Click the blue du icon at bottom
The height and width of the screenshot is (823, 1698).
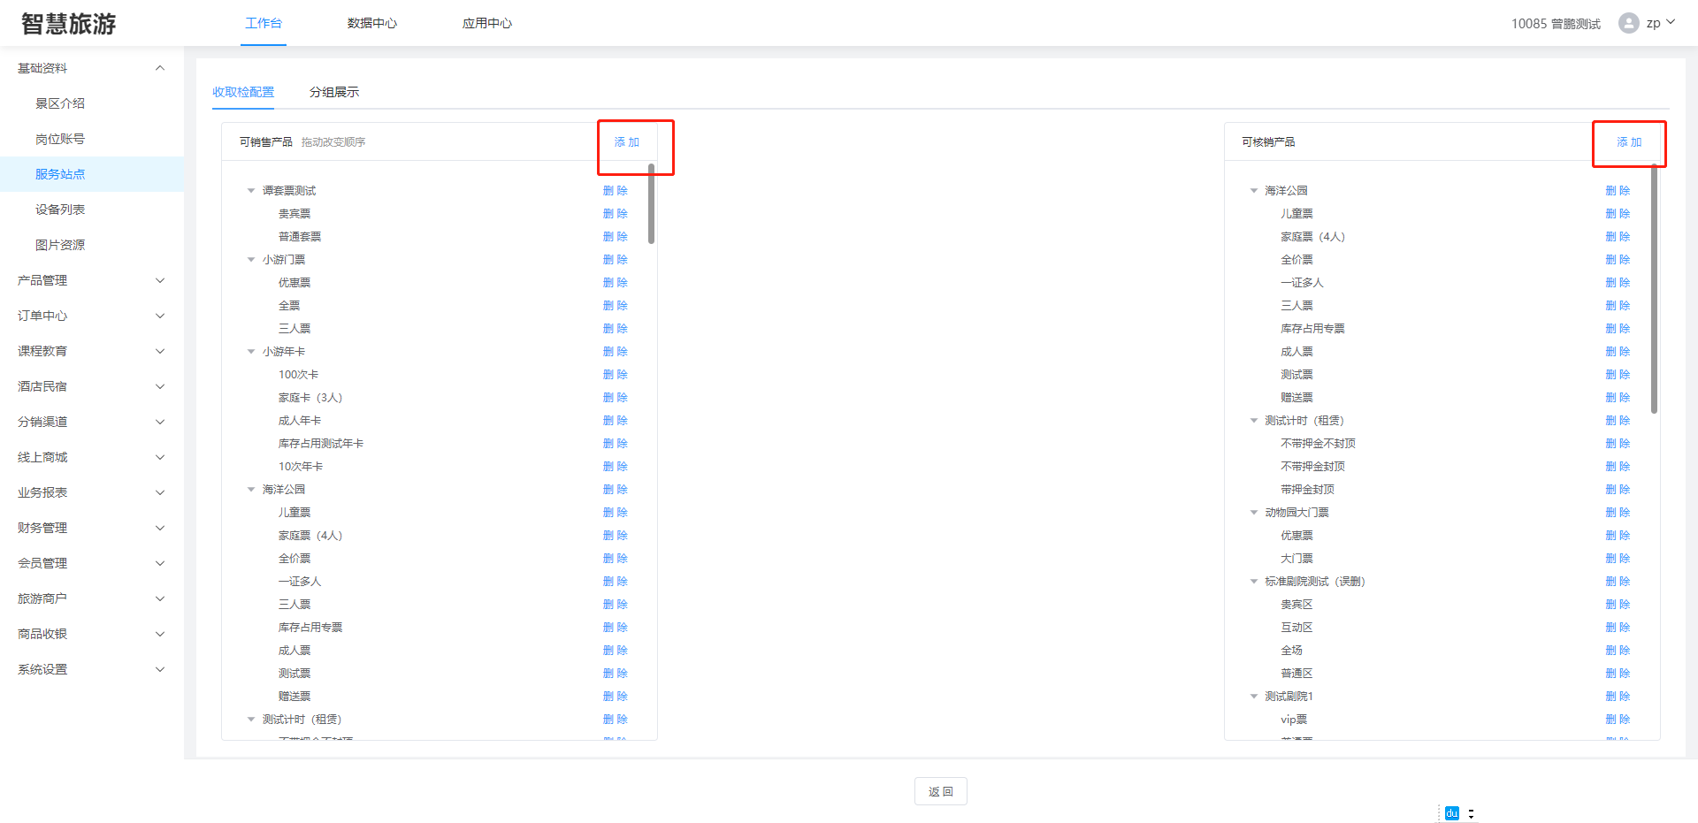[1451, 813]
